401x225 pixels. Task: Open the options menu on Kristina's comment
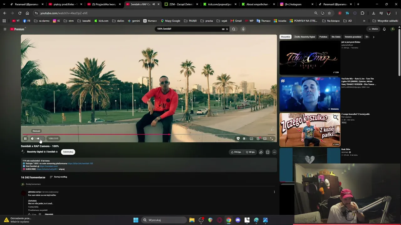click(274, 192)
